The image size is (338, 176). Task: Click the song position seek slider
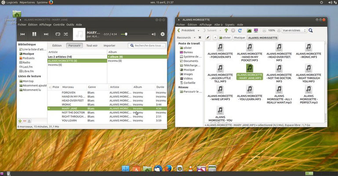point(134,34)
